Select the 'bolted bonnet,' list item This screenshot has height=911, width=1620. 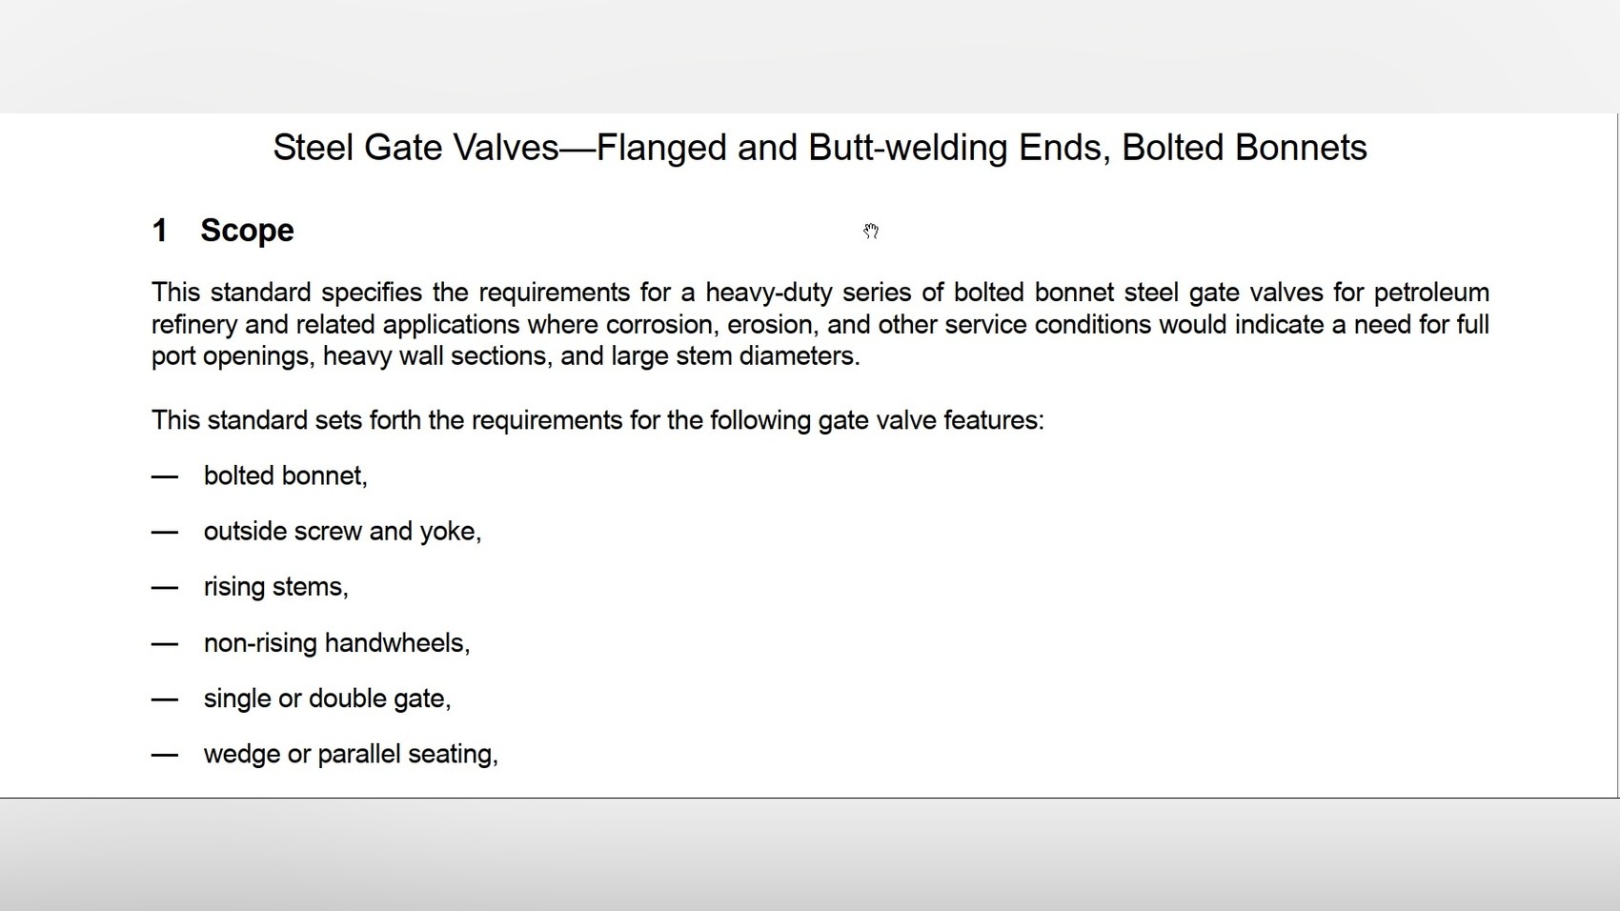pyautogui.click(x=285, y=476)
